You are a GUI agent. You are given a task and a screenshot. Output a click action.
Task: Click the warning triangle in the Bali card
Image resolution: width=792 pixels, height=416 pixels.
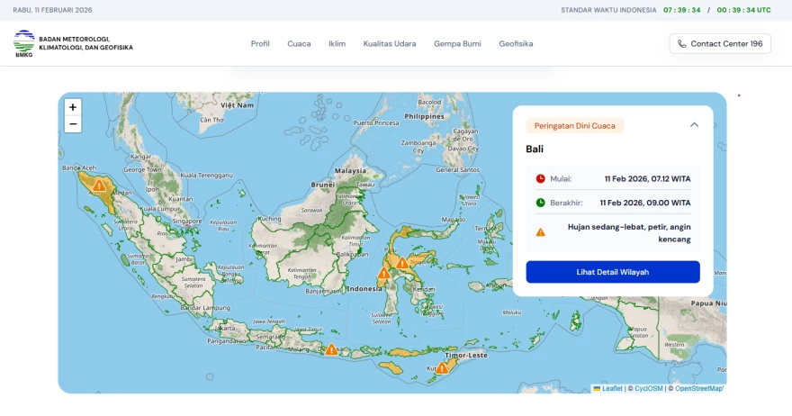(541, 232)
